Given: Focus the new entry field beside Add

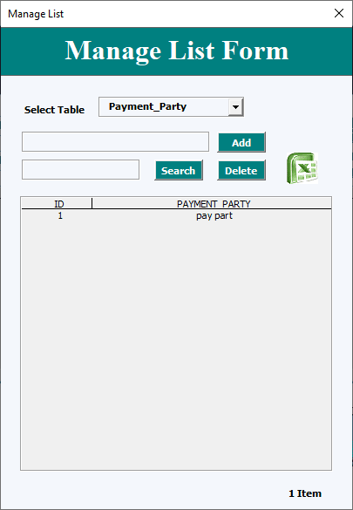Looking at the screenshot, I should pos(115,142).
